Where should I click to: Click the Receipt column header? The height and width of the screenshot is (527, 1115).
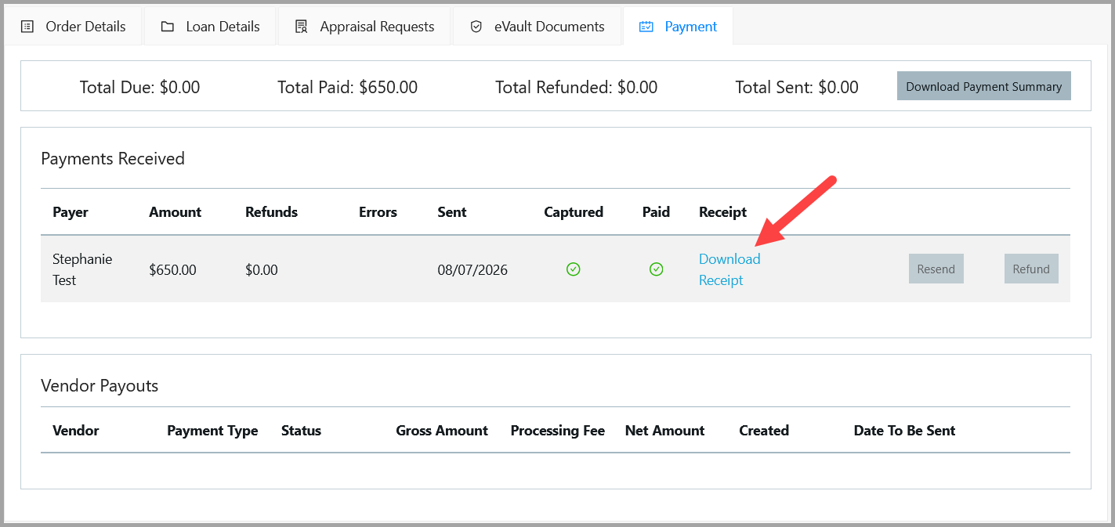tap(722, 212)
